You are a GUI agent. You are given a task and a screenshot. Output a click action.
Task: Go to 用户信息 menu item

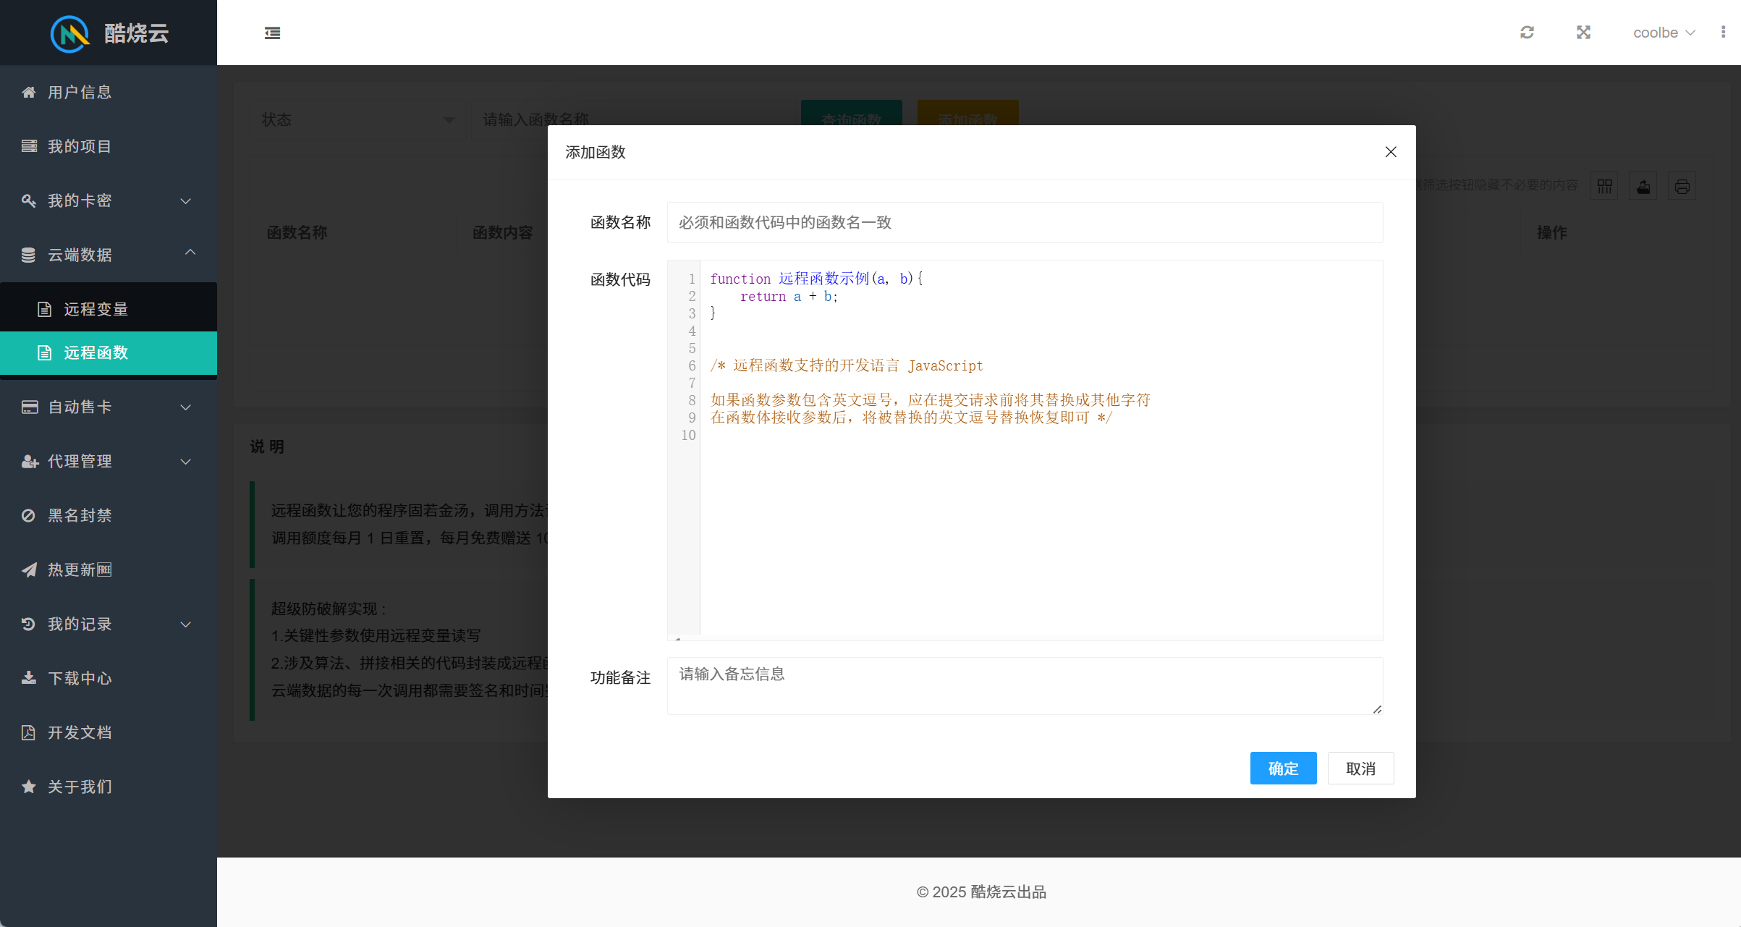[x=80, y=92]
